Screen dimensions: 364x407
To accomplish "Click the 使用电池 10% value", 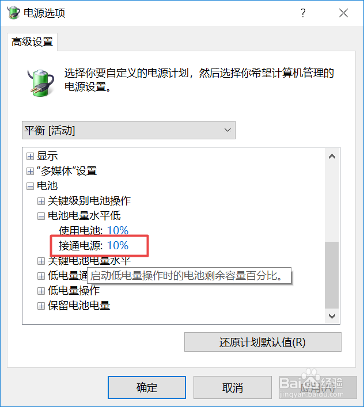I will coord(117,230).
